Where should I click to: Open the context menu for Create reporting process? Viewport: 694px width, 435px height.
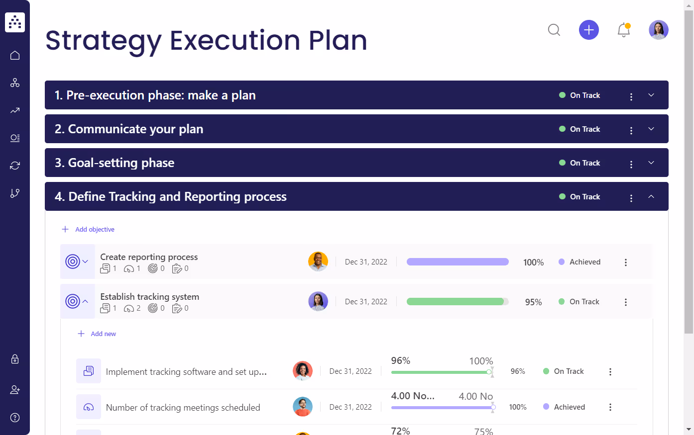point(626,262)
